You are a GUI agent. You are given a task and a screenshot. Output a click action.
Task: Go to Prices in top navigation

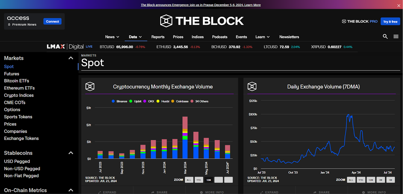coord(178,37)
